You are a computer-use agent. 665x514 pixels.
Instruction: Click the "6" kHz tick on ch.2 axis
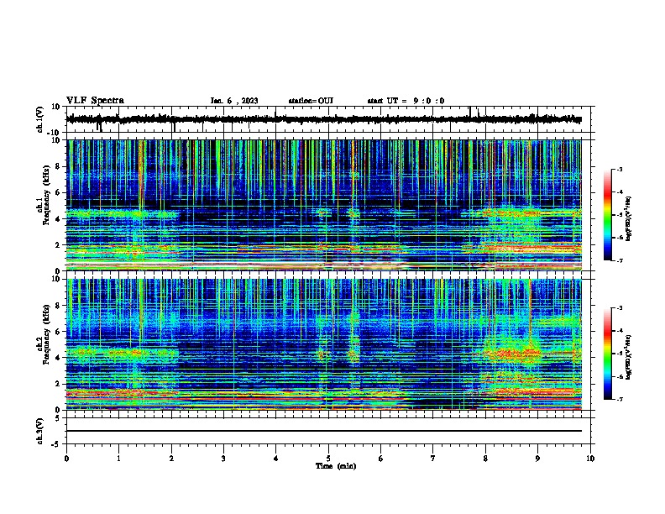tap(58, 332)
